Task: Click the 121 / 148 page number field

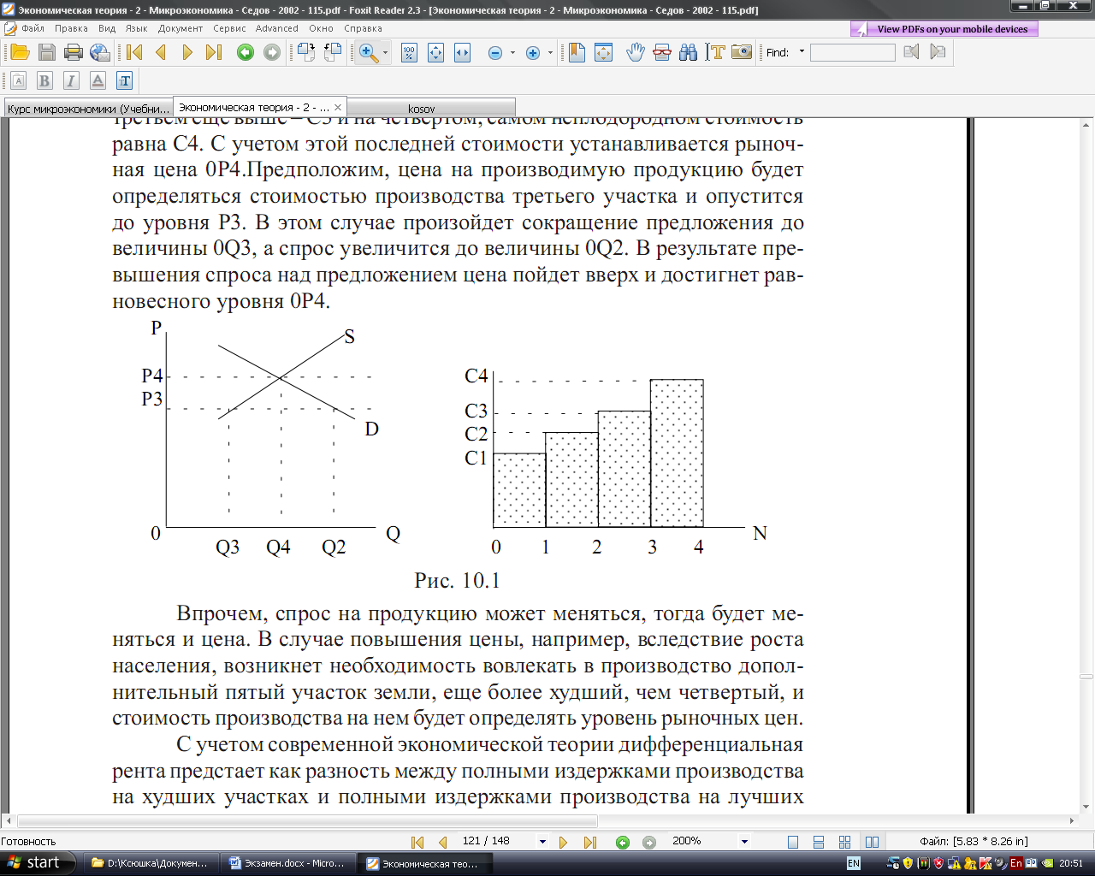Action: [x=497, y=841]
